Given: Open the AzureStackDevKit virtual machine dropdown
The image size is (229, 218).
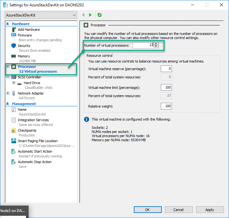Looking at the screenshot, I should [x=41, y=15].
